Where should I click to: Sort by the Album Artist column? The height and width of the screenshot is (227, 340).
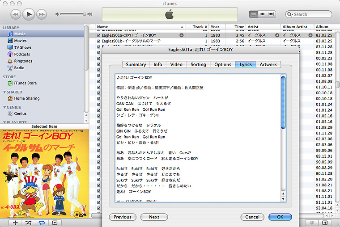[x=297, y=27]
